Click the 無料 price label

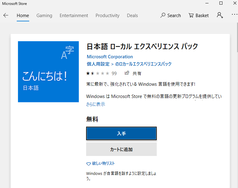pos(92,119)
